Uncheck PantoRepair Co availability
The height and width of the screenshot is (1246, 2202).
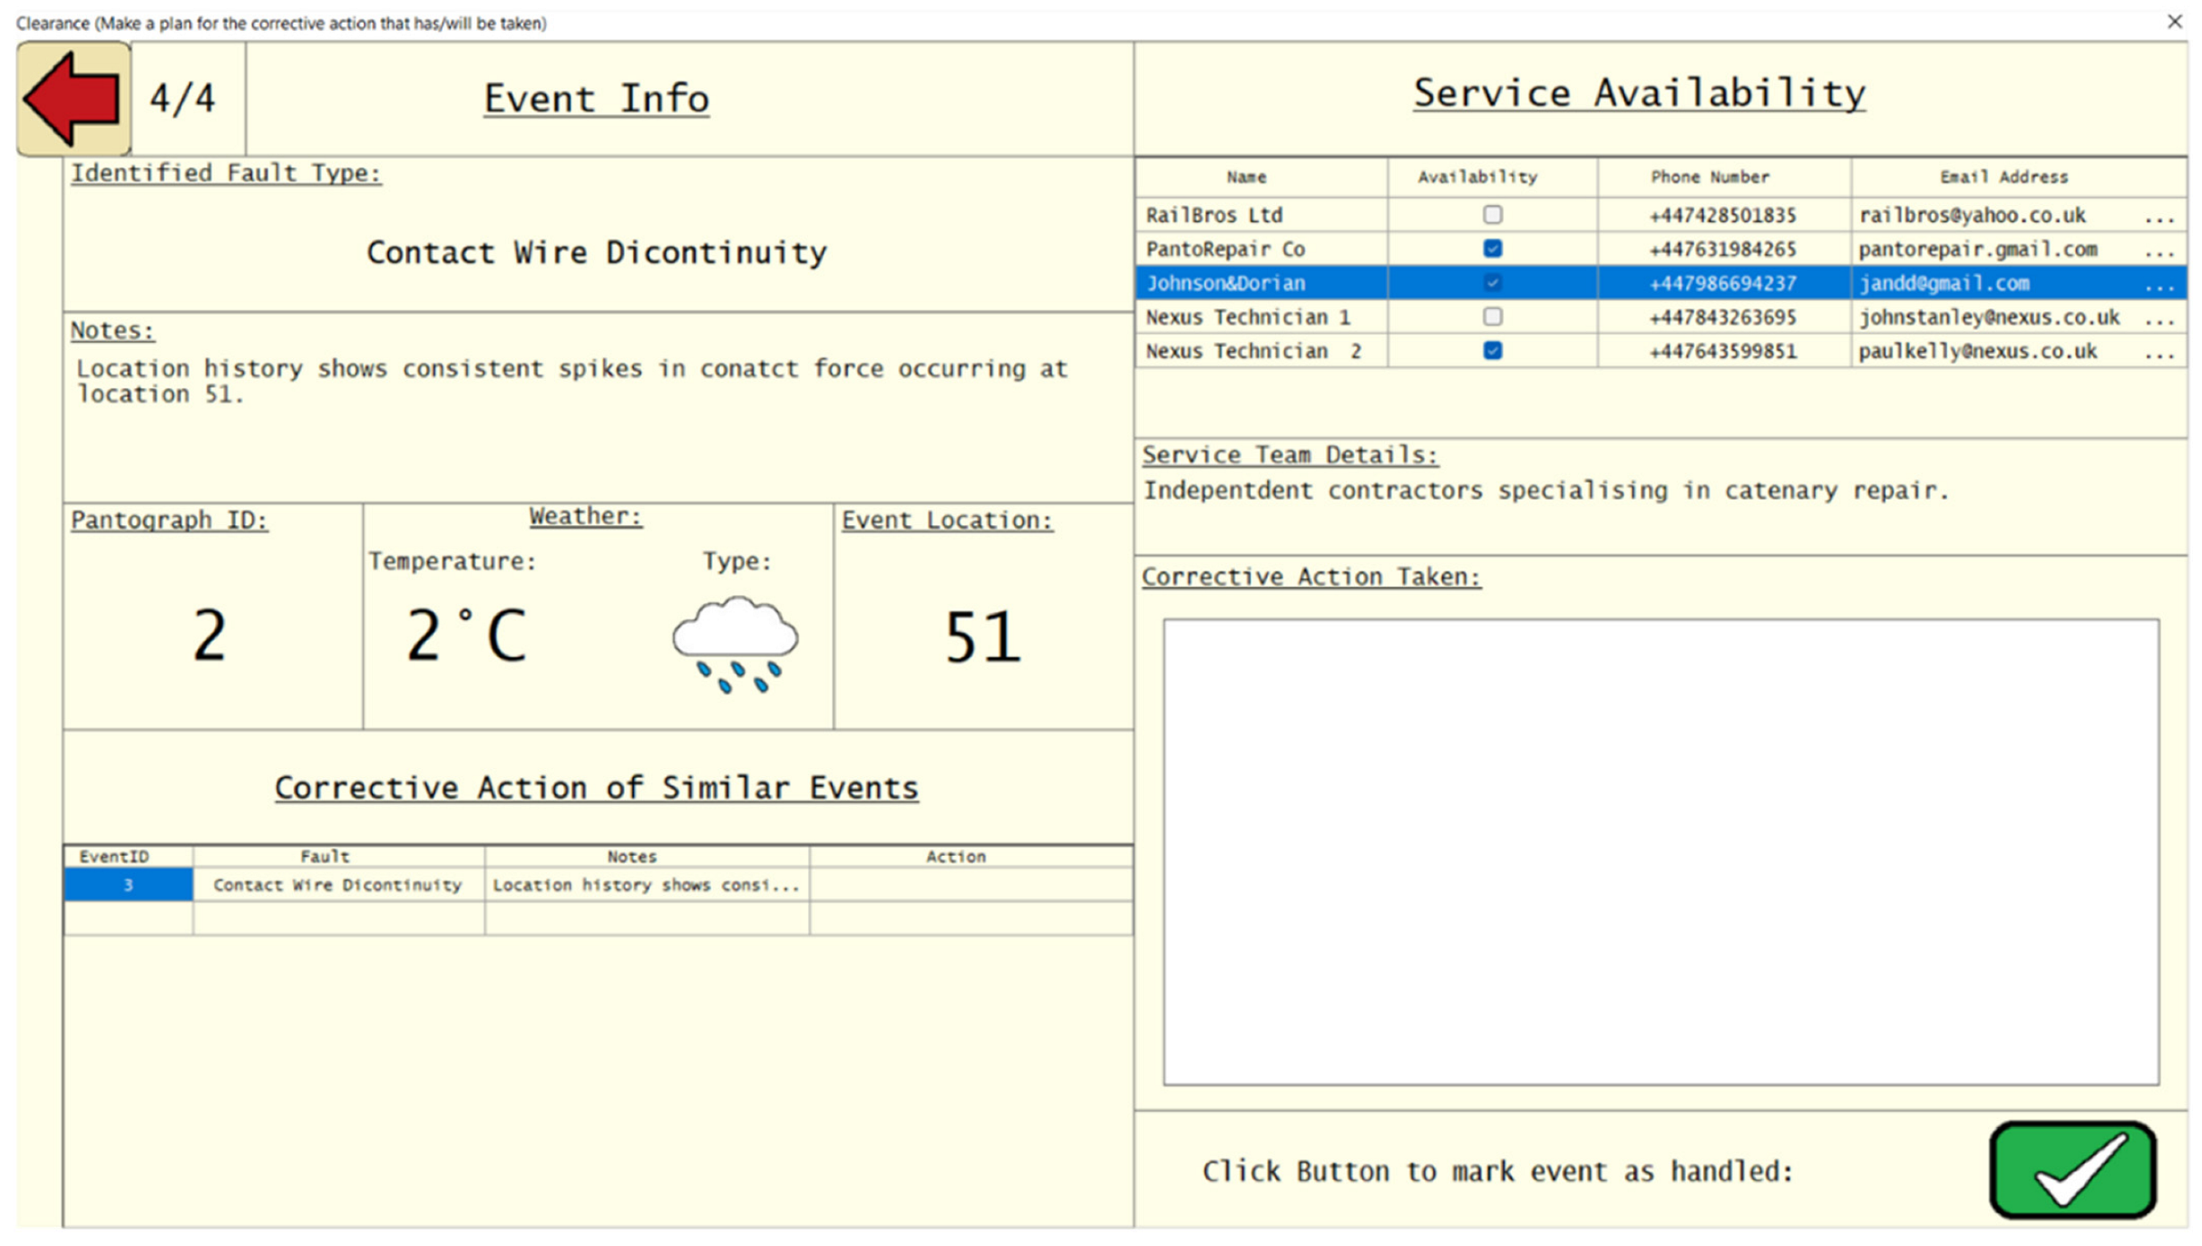1492,248
